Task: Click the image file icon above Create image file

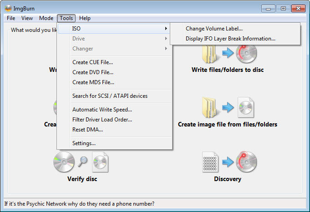Action: pos(246,107)
